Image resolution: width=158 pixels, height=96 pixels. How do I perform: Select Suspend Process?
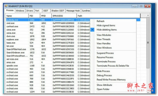(105, 53)
